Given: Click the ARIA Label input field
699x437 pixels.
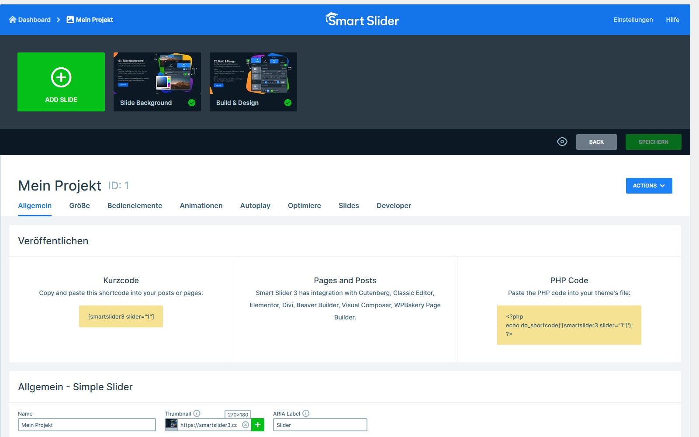Looking at the screenshot, I should pyautogui.click(x=320, y=425).
